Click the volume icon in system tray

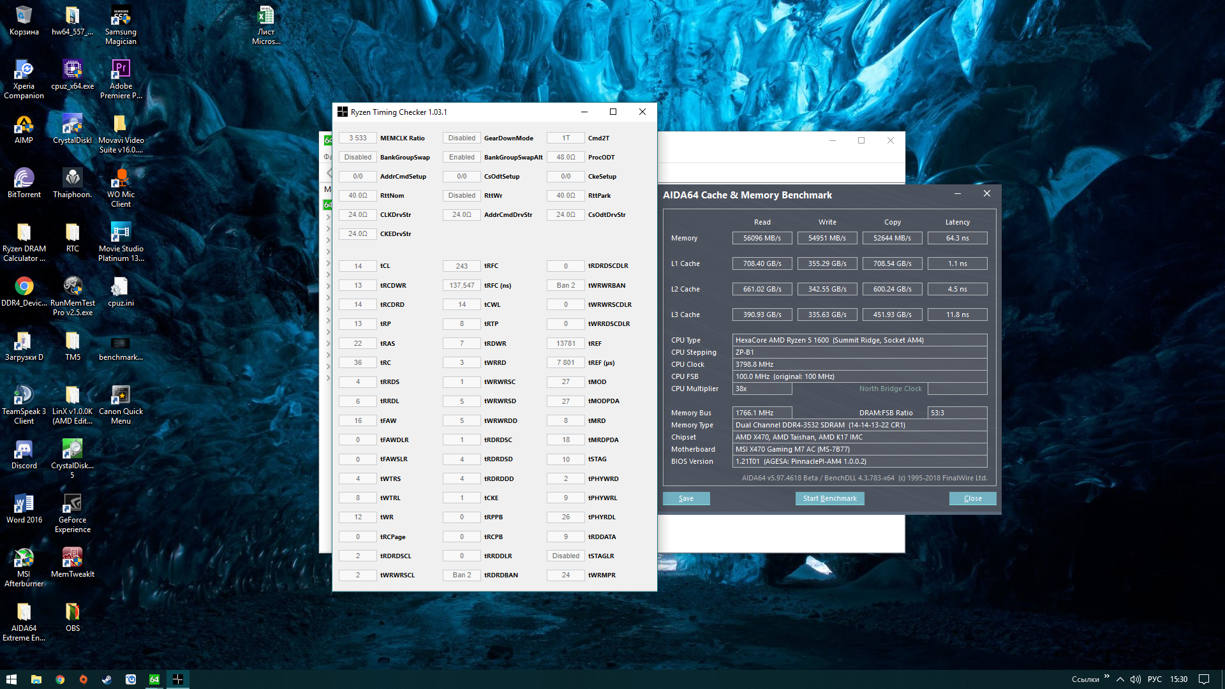point(1136,679)
